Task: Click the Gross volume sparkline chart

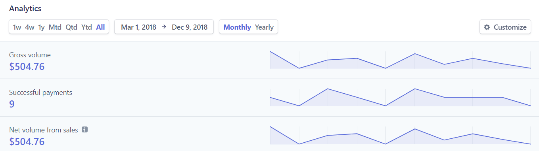Action: click(400, 60)
